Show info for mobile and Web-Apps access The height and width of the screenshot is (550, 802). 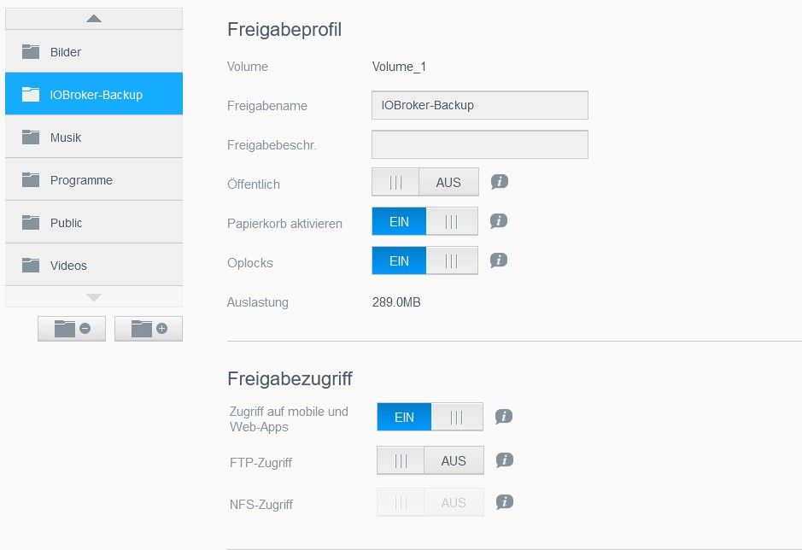pos(504,417)
